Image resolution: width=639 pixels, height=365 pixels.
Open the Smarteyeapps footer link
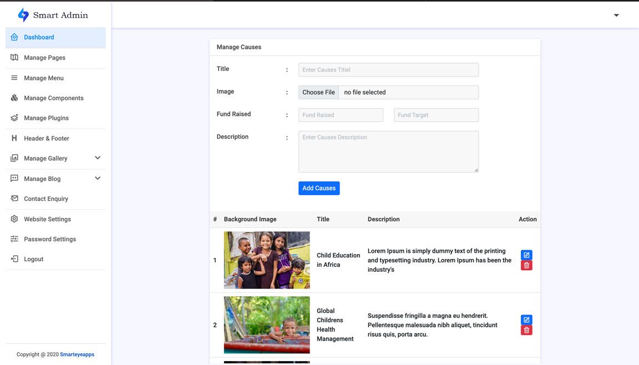click(x=77, y=354)
